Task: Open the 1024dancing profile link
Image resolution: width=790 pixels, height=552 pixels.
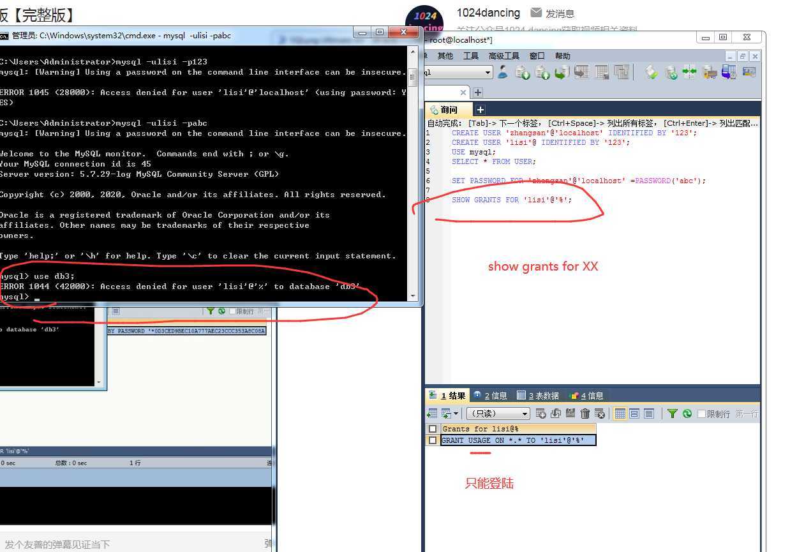Action: pos(488,13)
